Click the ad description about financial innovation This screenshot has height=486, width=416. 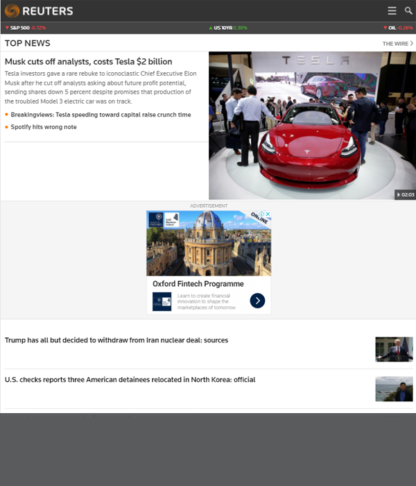(x=207, y=301)
